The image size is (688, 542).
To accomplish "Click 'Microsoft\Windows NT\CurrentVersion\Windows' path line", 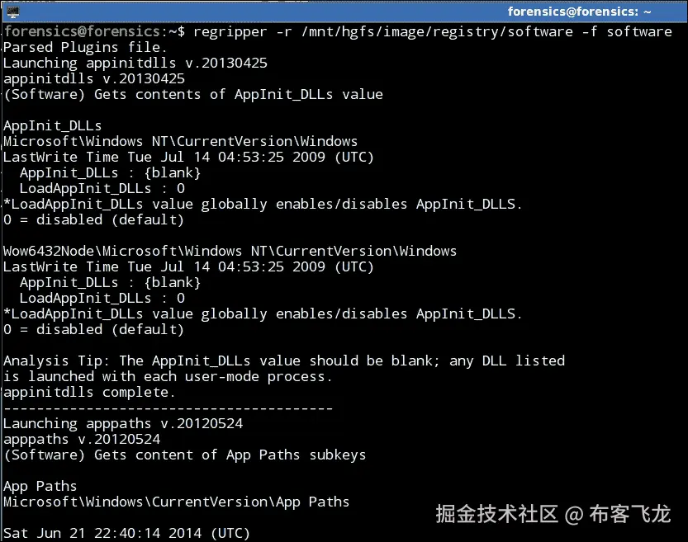I will tap(180, 142).
